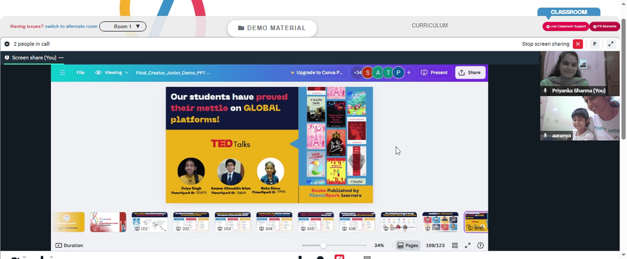Expand the call panel to fullscreen
The image size is (627, 259).
tap(611, 44)
